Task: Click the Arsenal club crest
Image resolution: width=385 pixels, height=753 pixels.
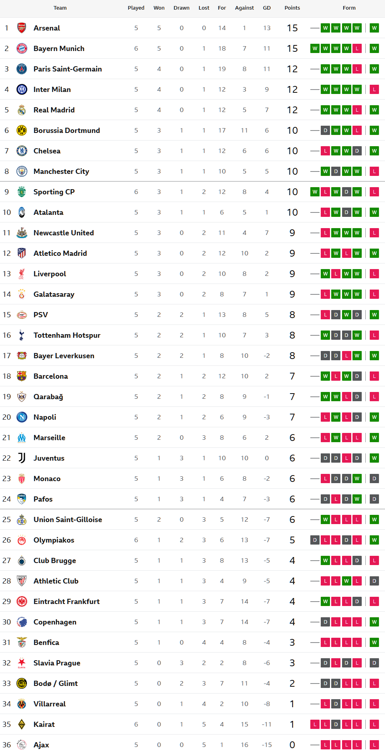Action: (x=22, y=28)
